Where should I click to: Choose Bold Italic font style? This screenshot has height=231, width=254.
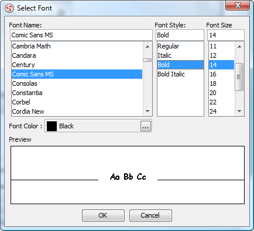180,74
